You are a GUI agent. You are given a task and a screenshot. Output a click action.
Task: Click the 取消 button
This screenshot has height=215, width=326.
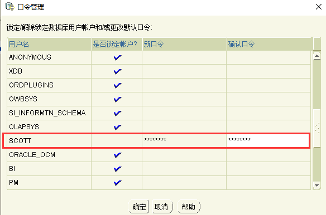tap(162, 207)
